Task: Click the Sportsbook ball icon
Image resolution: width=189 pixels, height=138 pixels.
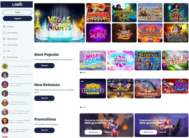Action: [4, 39]
